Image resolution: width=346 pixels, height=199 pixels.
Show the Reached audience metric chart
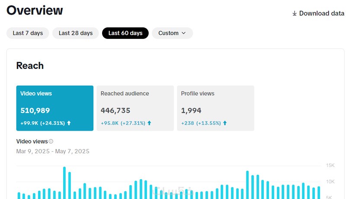(135, 108)
